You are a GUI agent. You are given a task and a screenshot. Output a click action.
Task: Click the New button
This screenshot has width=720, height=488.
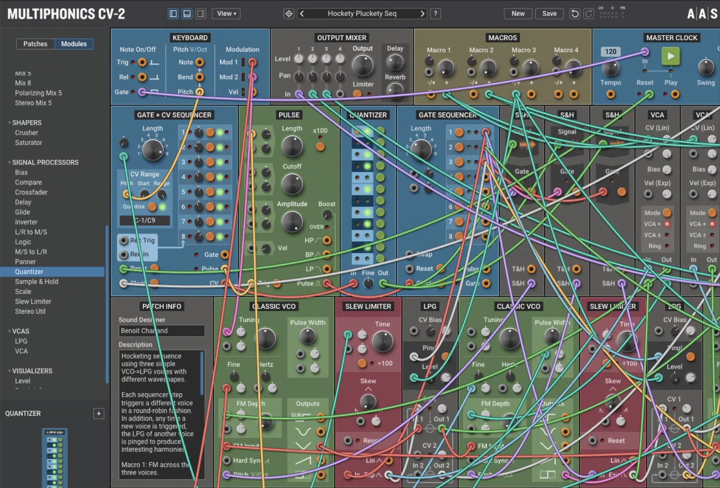tap(518, 14)
